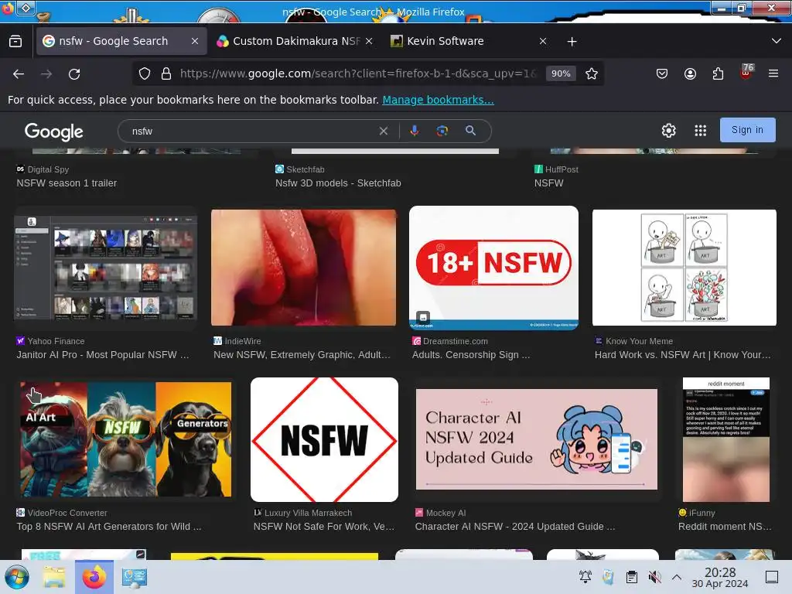792x594 pixels.
Task: Start Google voice search microphone
Action: click(415, 131)
